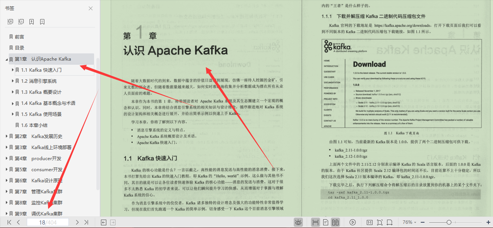Go back to the previous view
The image size is (493, 228).
pyautogui.click(x=103, y=222)
